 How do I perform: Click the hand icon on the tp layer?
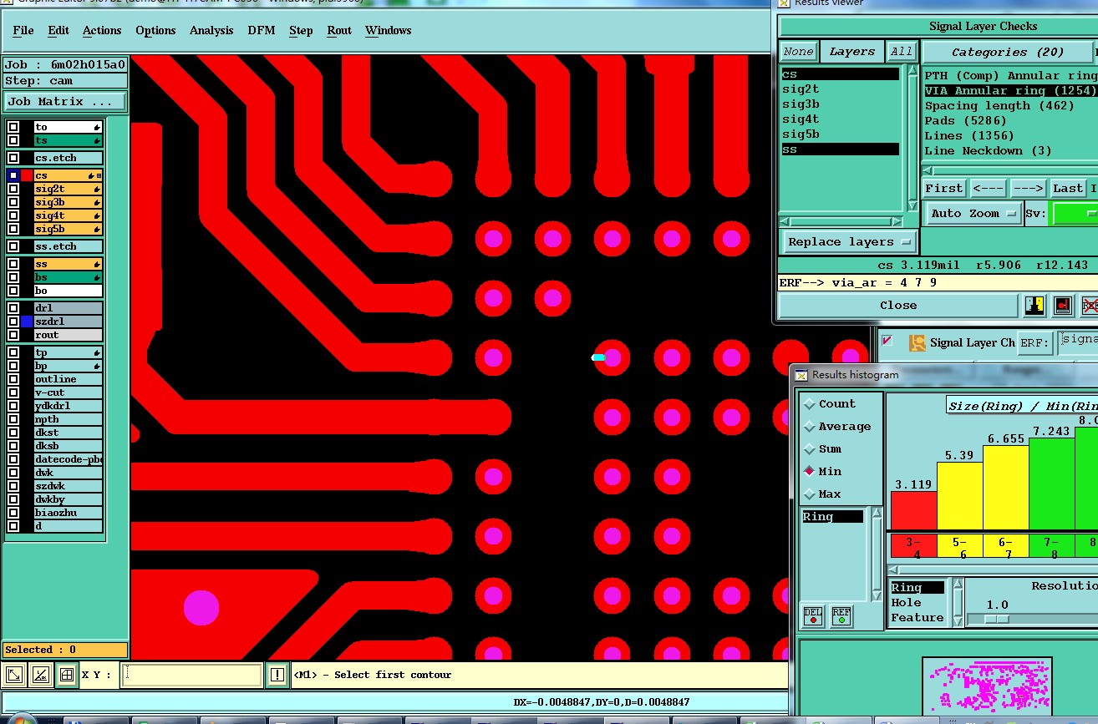point(97,352)
